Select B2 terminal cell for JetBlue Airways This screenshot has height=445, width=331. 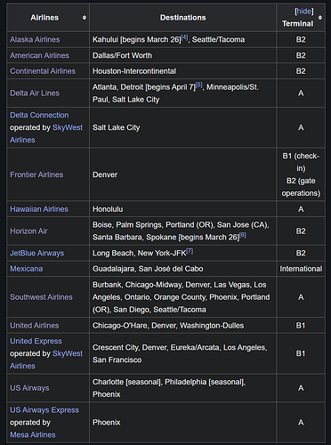tap(301, 253)
